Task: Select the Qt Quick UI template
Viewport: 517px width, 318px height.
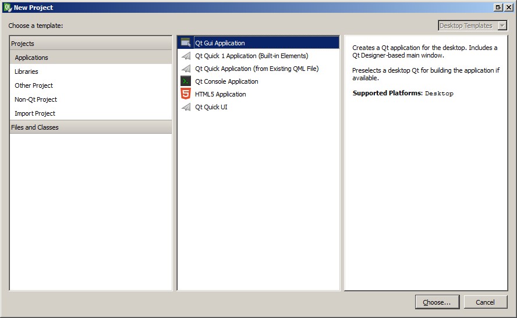Action: 258,107
